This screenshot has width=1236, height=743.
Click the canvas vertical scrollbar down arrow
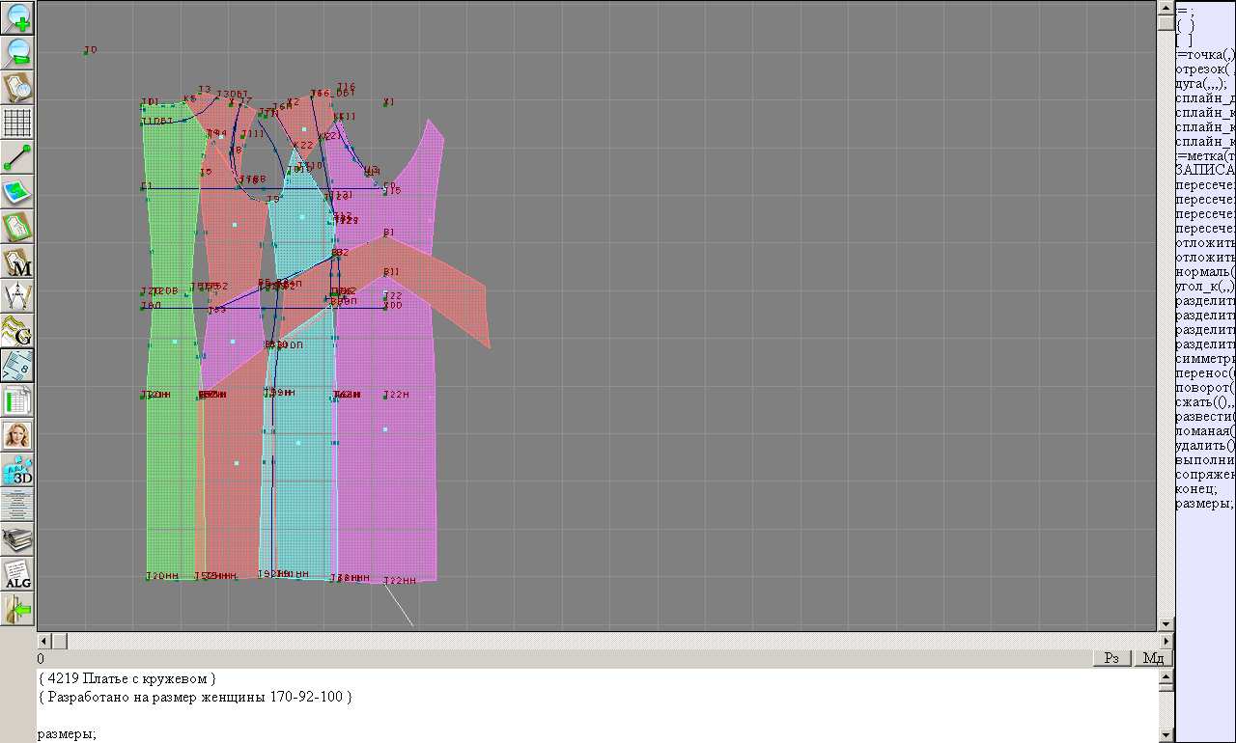1166,623
